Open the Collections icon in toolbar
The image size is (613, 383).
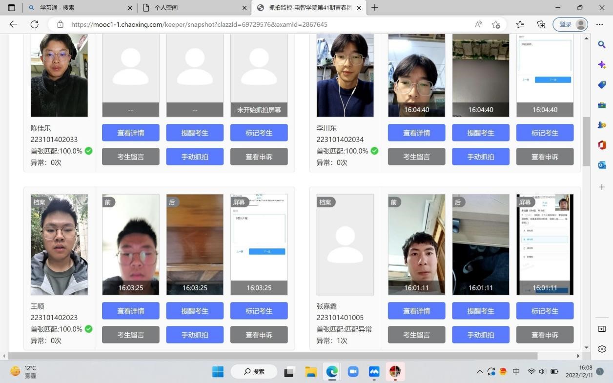[x=541, y=24]
